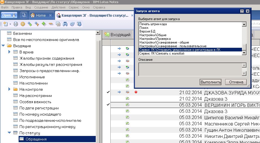The width and height of the screenshot is (260, 143).
Task: Open the Действия menu
Action: point(58,6)
